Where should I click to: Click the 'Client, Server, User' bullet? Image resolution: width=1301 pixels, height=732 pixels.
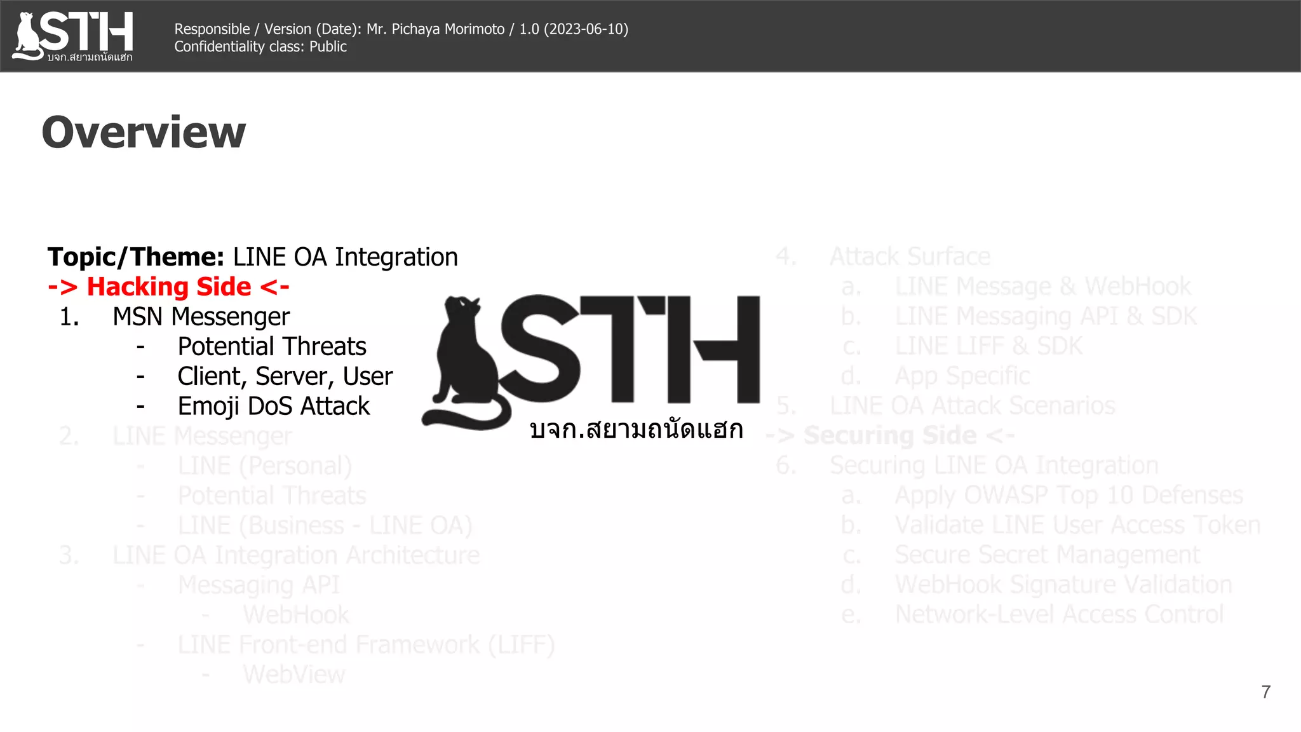(285, 376)
